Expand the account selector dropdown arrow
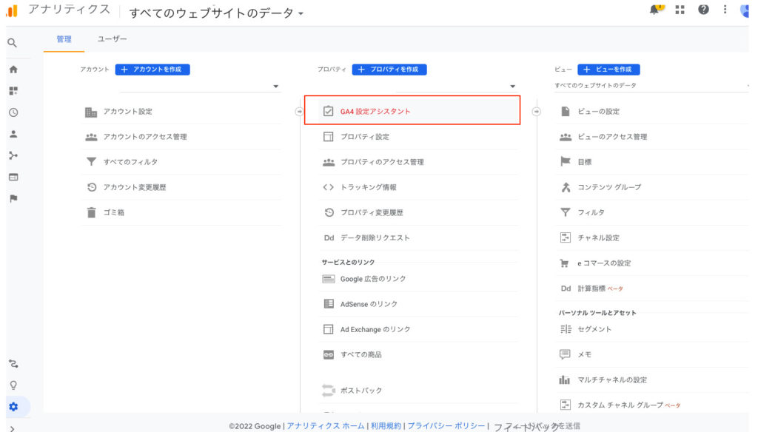The image size is (758, 432). pos(276,87)
